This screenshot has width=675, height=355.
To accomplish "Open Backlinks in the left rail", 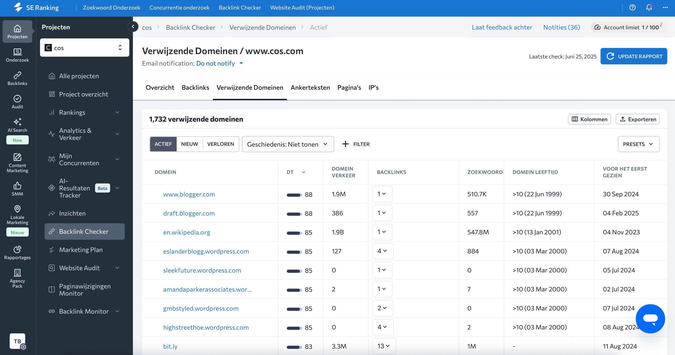I will (x=17, y=78).
